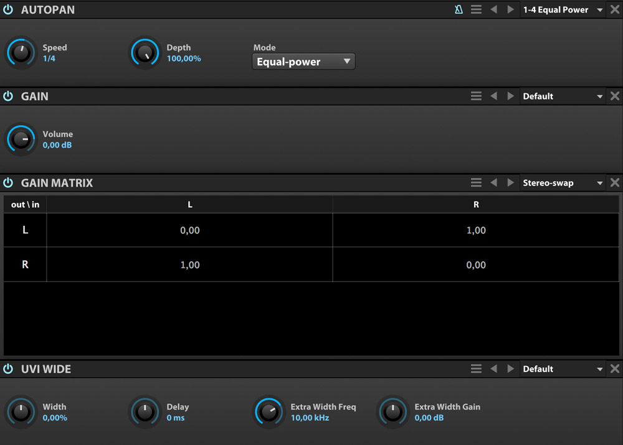Select next GAIN MATRIX preset arrow
The image size is (623, 445).
click(x=511, y=182)
